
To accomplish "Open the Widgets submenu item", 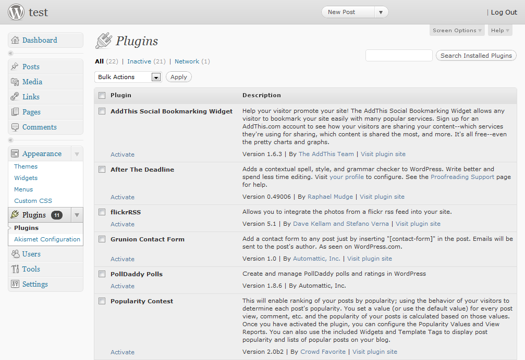I will 26,178.
